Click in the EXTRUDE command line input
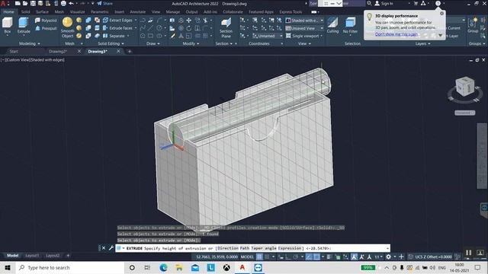The image size is (488, 274). (252, 248)
